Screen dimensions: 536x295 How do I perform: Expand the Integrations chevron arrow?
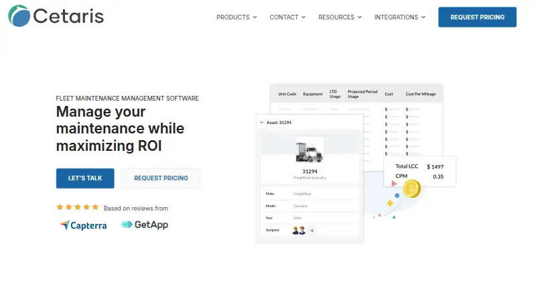pyautogui.click(x=423, y=17)
